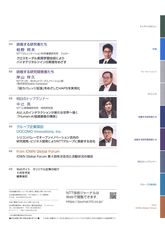Select the トップインタビュー side tab

pyautogui.click(x=148, y=26)
